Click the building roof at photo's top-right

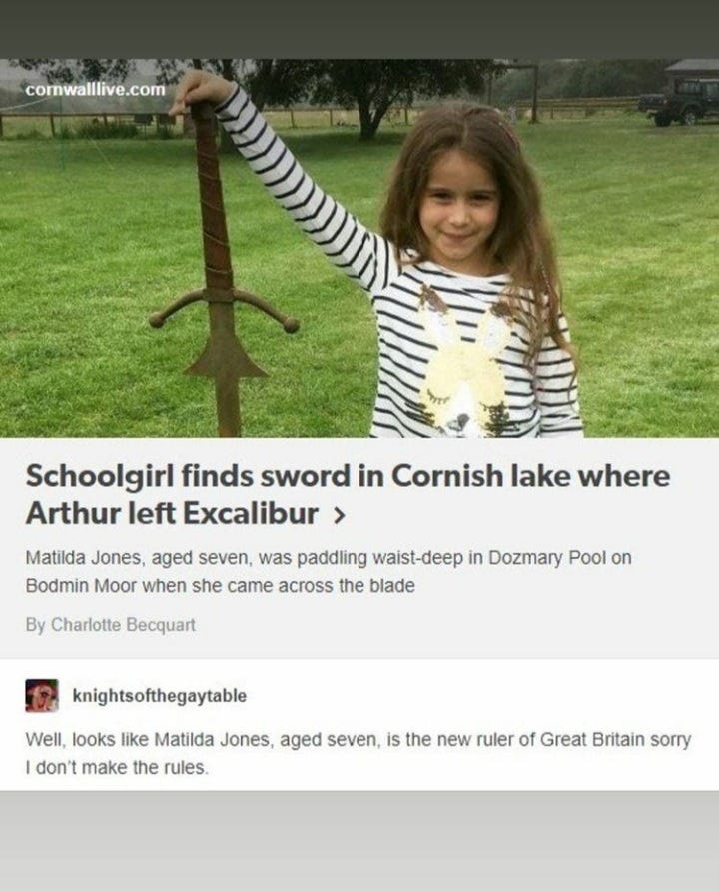click(x=691, y=65)
